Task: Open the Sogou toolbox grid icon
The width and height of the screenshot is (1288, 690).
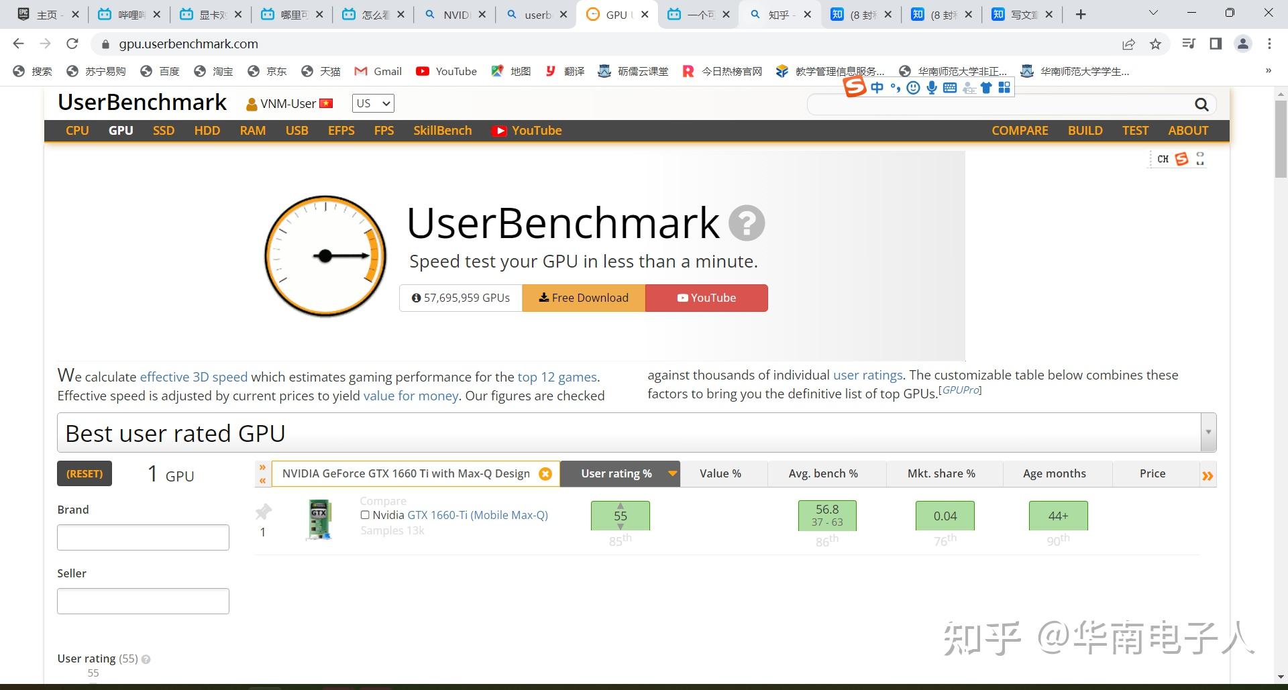Action: pos(1004,88)
